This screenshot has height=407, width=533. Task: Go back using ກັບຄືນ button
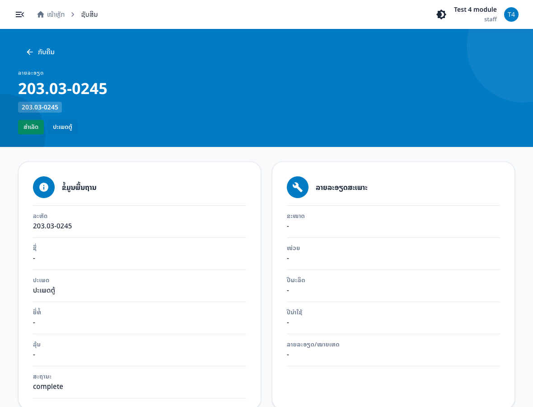[41, 52]
